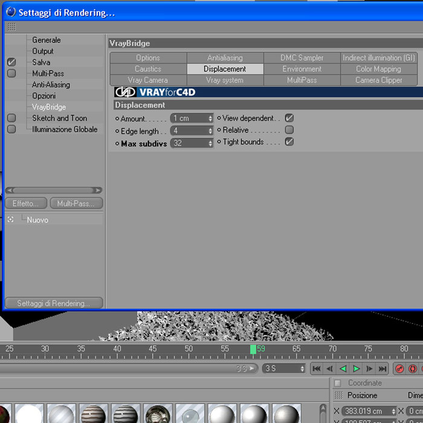The height and width of the screenshot is (423, 423).
Task: Click the Effetto... button
Action: (x=26, y=204)
